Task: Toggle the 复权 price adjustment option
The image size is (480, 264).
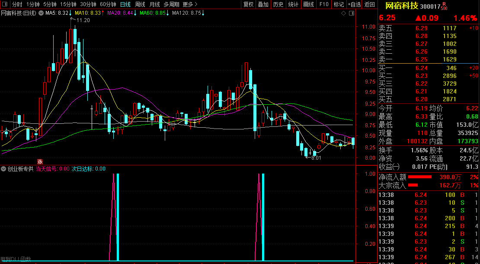Action: coord(249,4)
